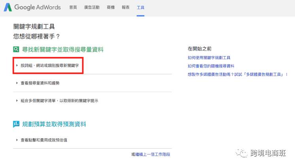Screen dimensions: 295x166
Task: Click 繼續上一個工作階段 link
Action: pos(153,155)
